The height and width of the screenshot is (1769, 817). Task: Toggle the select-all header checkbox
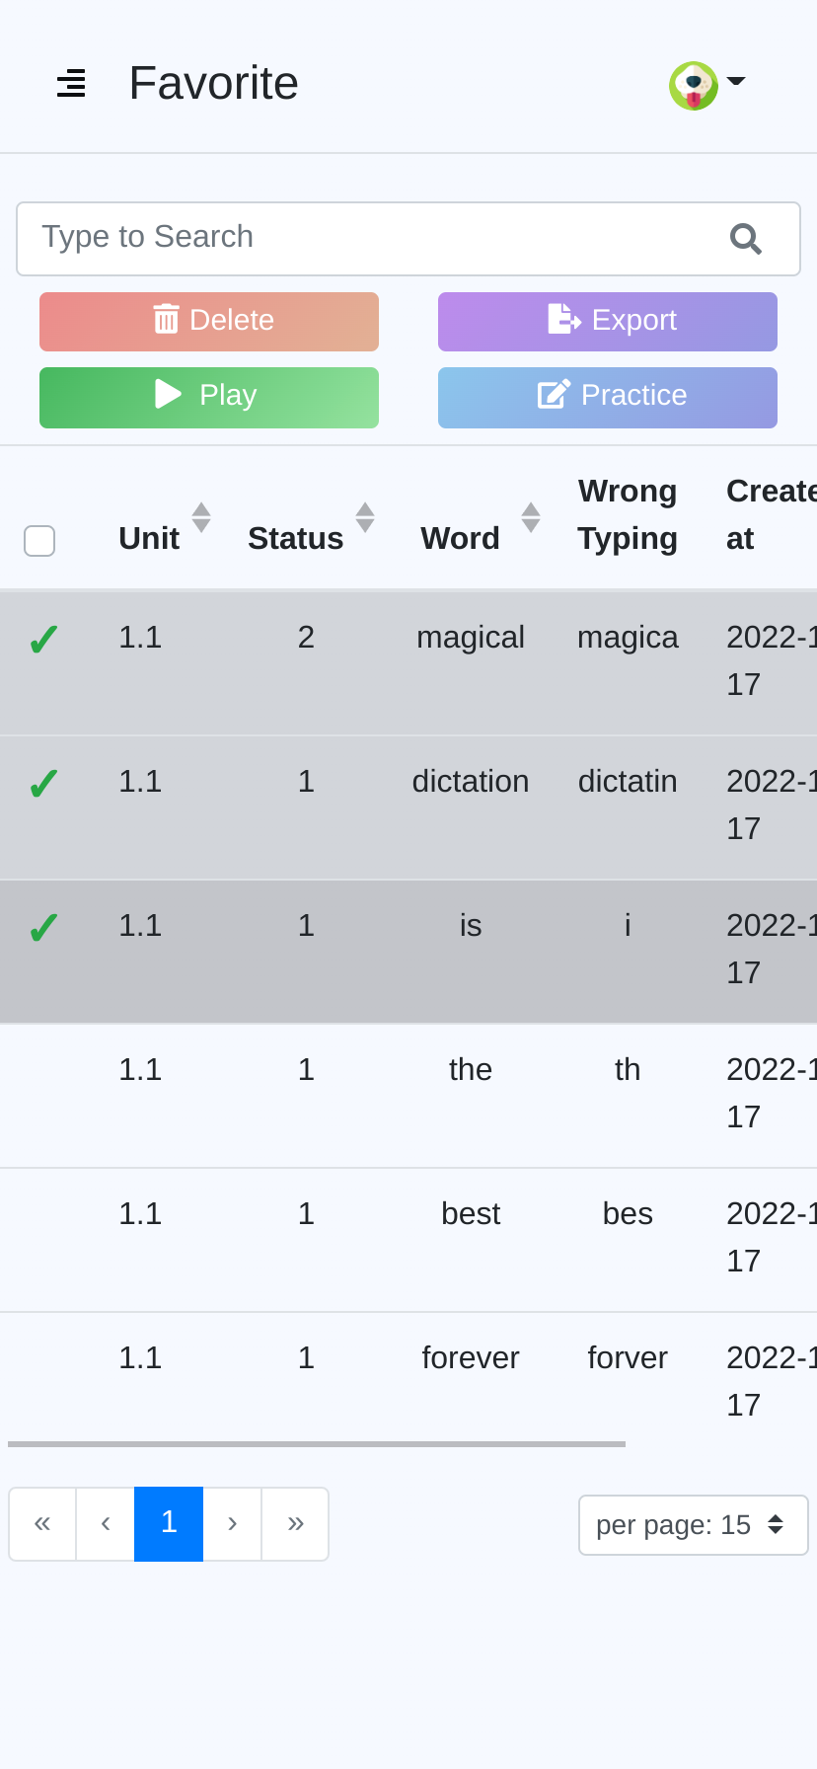point(39,541)
